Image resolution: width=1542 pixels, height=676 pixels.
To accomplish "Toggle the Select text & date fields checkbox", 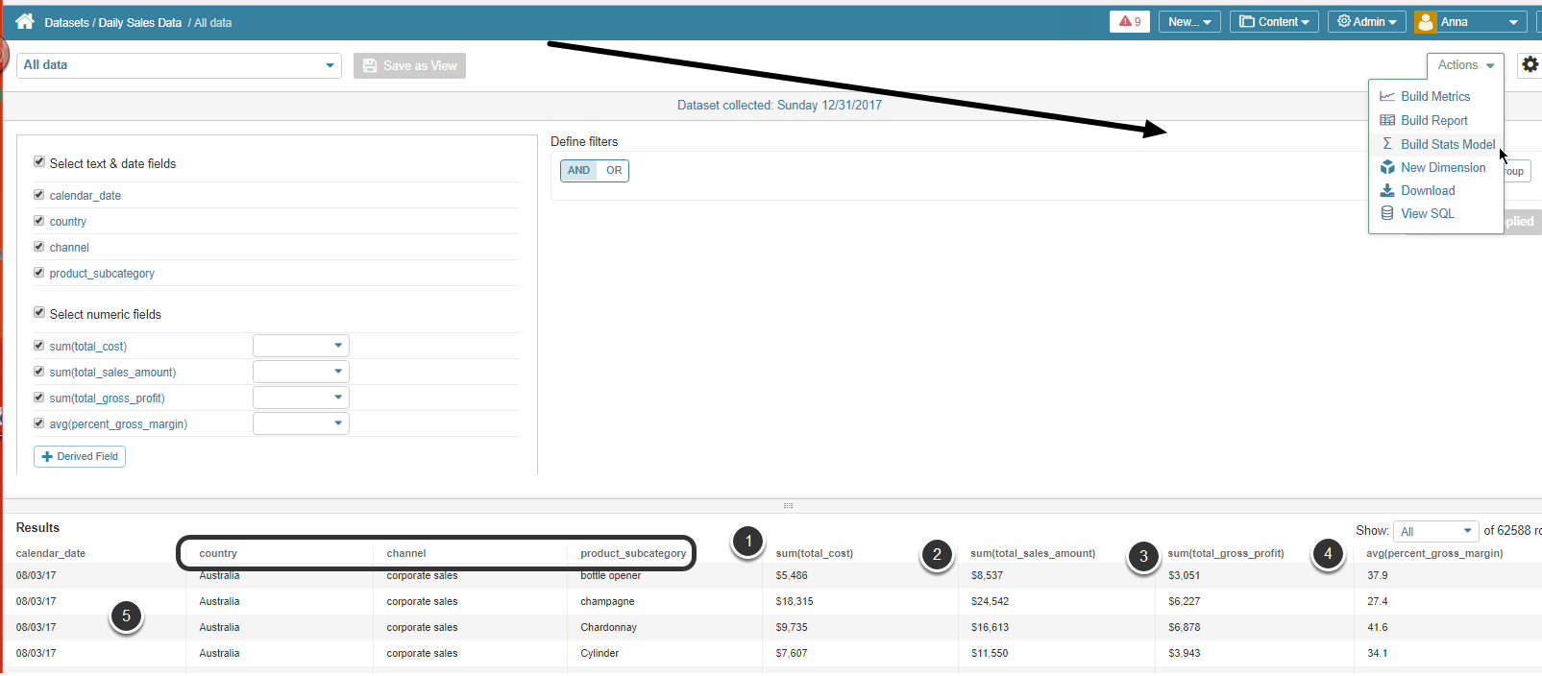I will (39, 162).
